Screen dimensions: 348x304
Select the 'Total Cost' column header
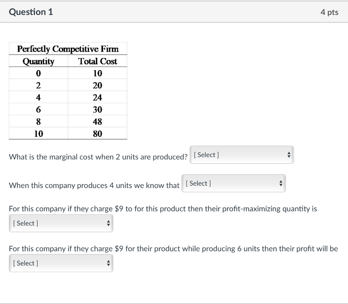pyautogui.click(x=98, y=61)
